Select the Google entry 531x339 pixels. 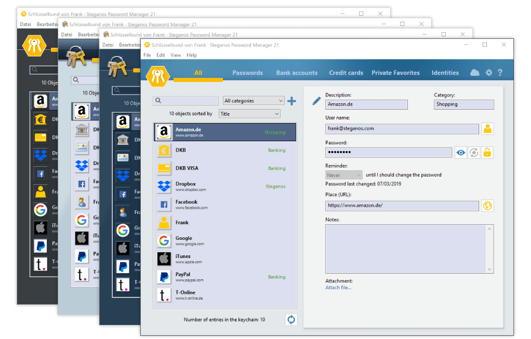coord(225,240)
